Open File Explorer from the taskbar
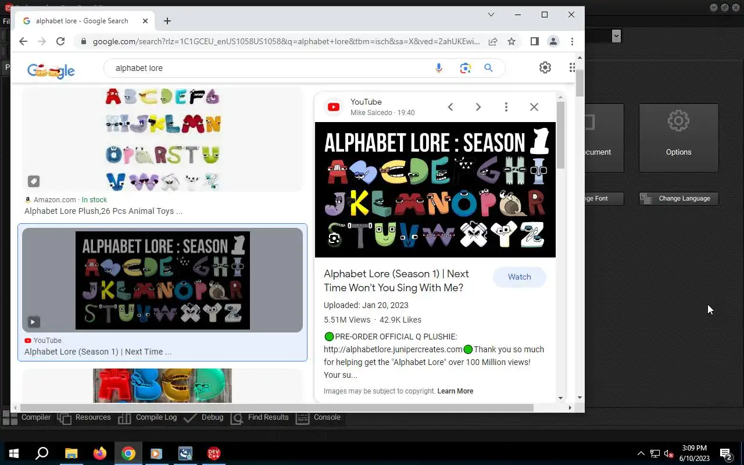The width and height of the screenshot is (744, 465). [71, 453]
